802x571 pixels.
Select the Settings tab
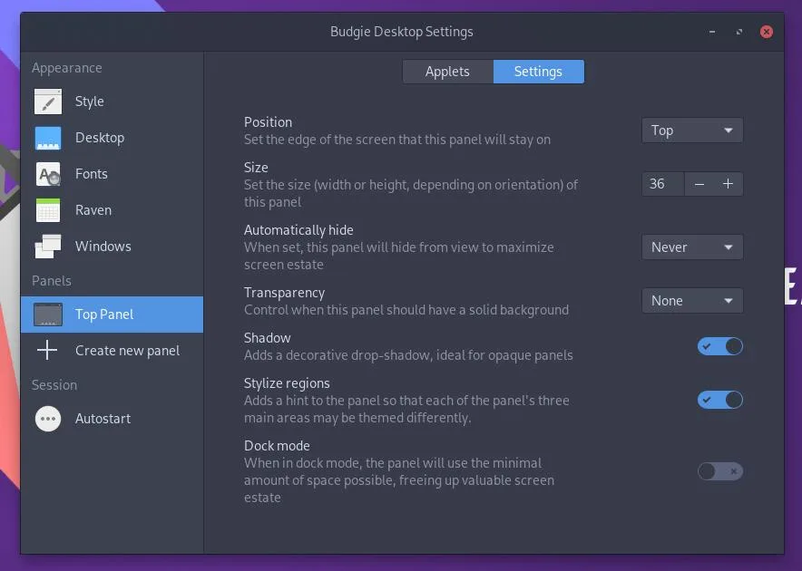point(538,71)
